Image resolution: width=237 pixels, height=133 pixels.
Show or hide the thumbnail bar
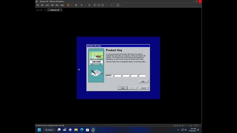pos(99,5)
